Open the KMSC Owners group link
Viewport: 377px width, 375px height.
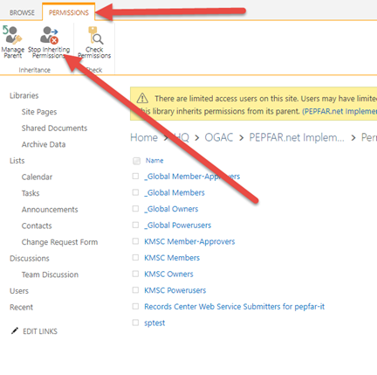(168, 274)
